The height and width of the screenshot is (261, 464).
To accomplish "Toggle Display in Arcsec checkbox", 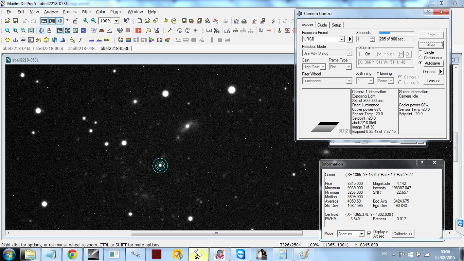I will (369, 234).
